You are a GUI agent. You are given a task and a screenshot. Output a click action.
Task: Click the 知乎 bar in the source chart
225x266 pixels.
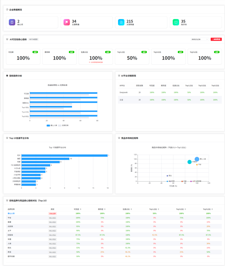tap(64, 156)
